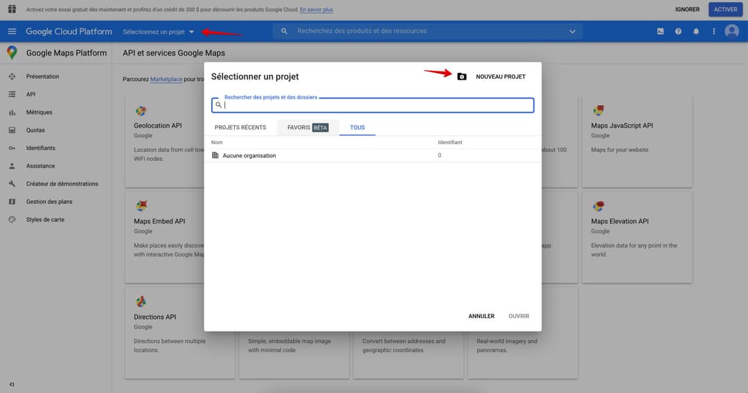Click the new project folder icon
This screenshot has width=748, height=393.
pos(462,76)
